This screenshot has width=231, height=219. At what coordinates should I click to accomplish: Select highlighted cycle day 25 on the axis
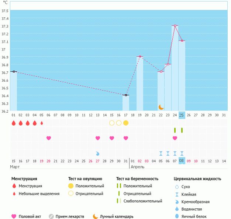(182, 115)
